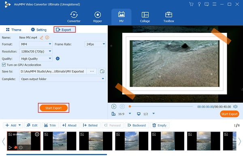Open the hamburger menu in title bar
Screen dimensions: 243x158
coord(214,4)
